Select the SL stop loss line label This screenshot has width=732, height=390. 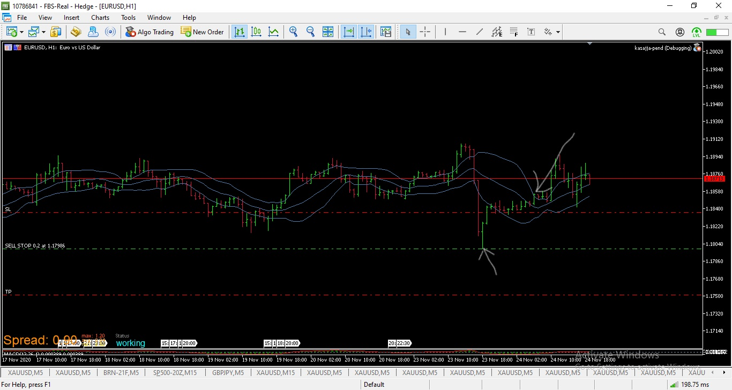pos(8,209)
